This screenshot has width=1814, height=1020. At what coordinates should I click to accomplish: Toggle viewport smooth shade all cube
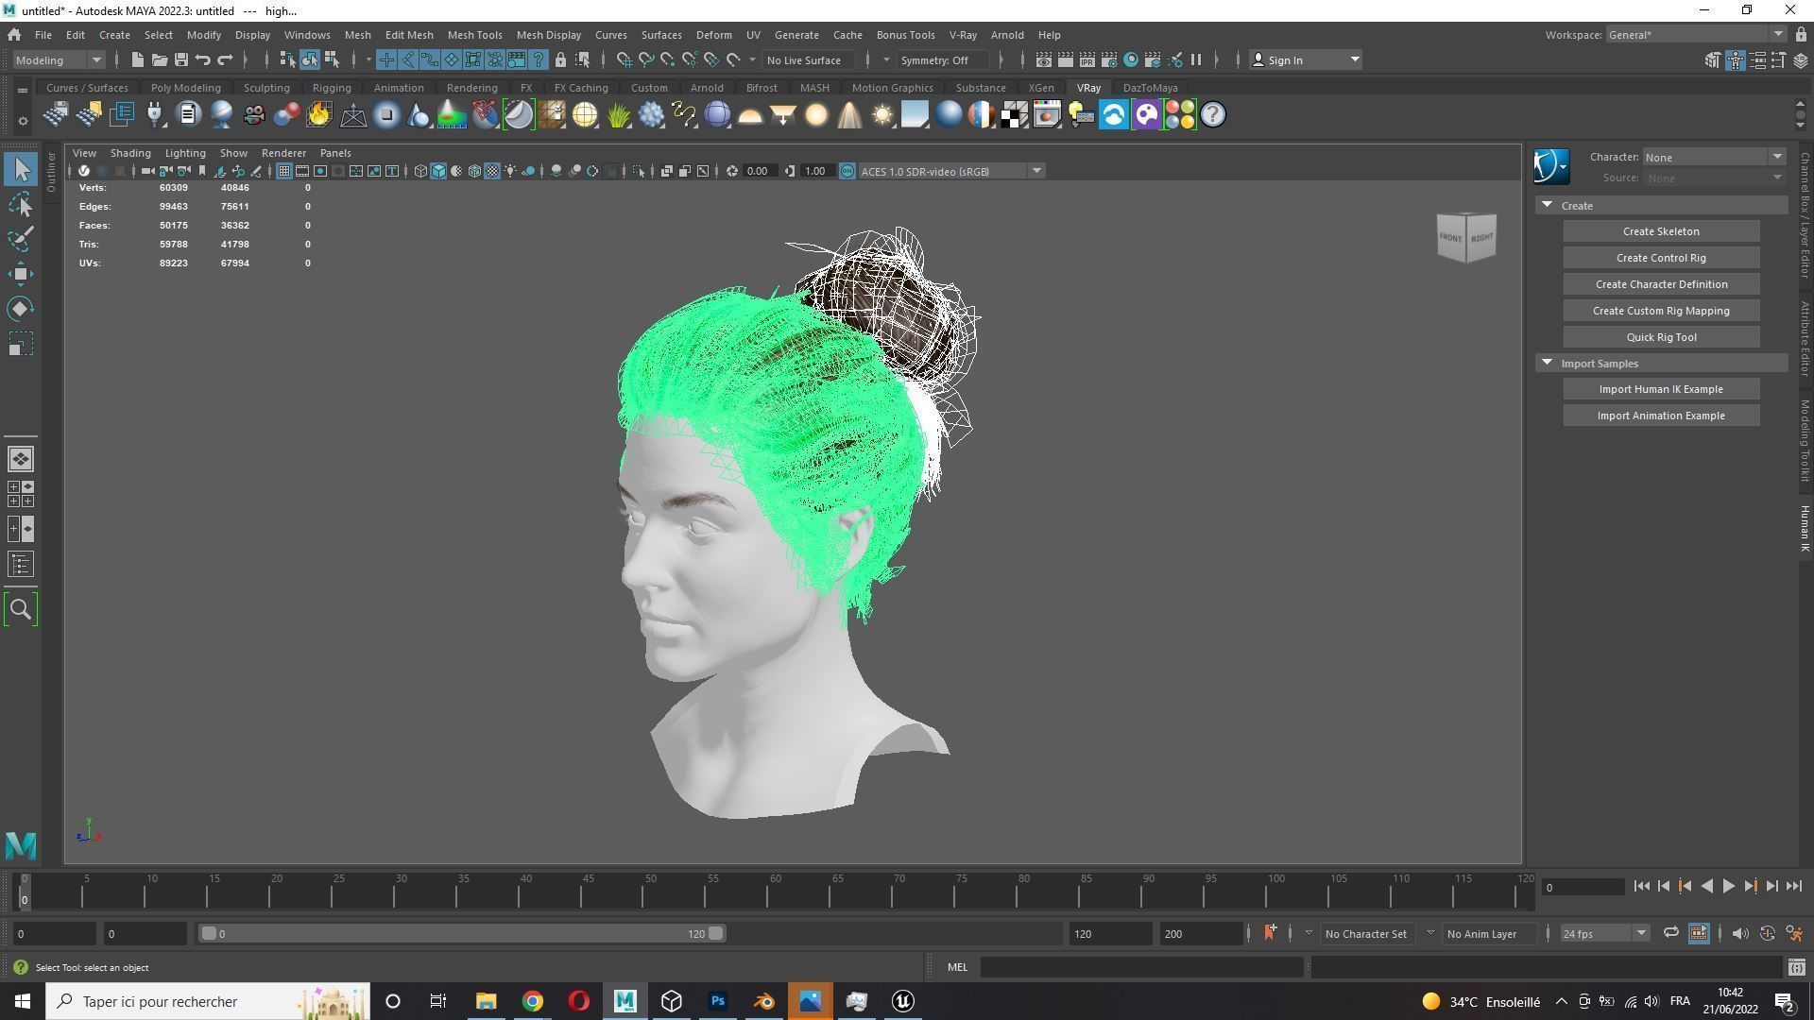tap(438, 171)
